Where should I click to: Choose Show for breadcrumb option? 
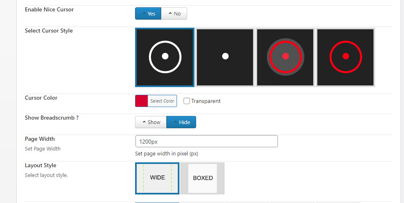151,122
